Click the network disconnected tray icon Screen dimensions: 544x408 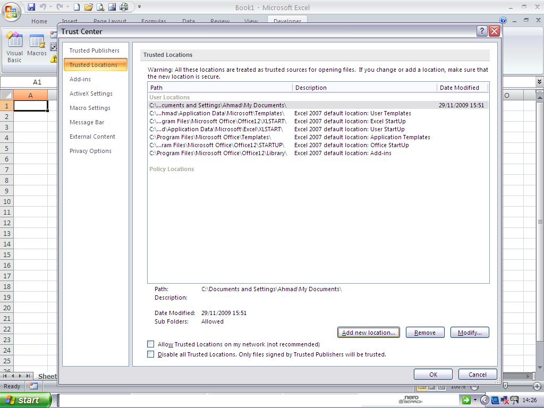click(505, 401)
